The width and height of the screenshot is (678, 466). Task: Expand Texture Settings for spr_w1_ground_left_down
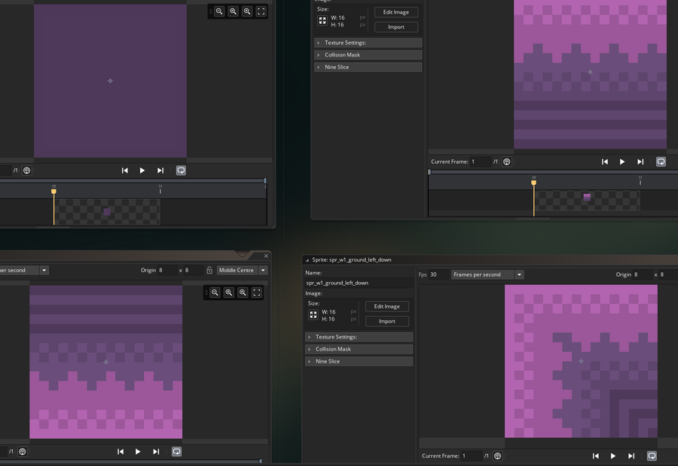coord(359,337)
